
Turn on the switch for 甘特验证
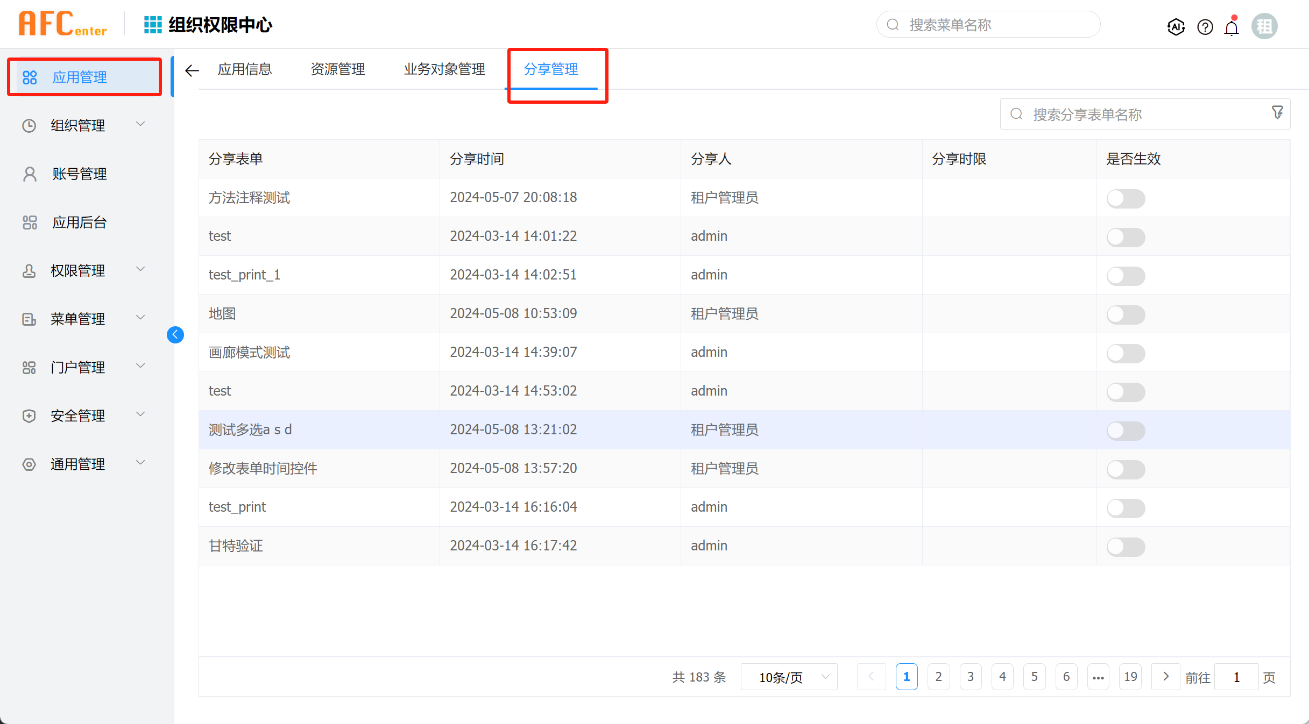pyautogui.click(x=1126, y=547)
